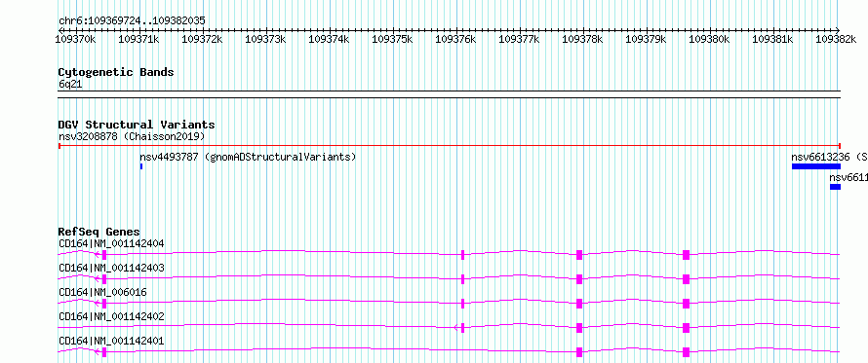The image size is (868, 363).
Task: Select NM_001142404 exon between 109379k and 109380k
Action: click(x=686, y=255)
